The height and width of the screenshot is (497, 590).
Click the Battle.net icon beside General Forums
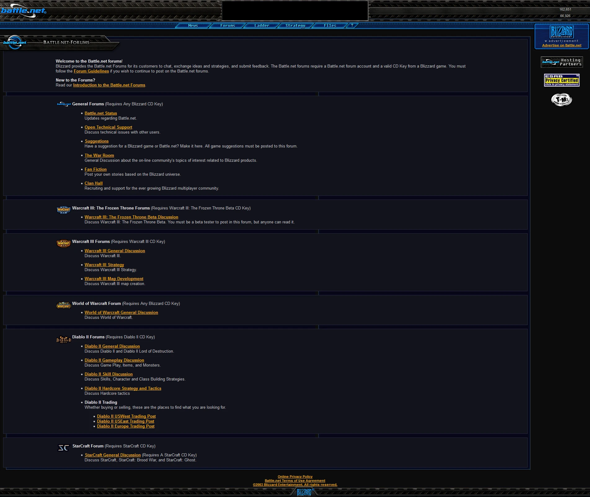[64, 104]
